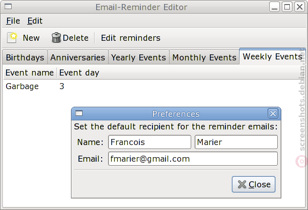Open the Monthly Events tab

tap(204, 57)
